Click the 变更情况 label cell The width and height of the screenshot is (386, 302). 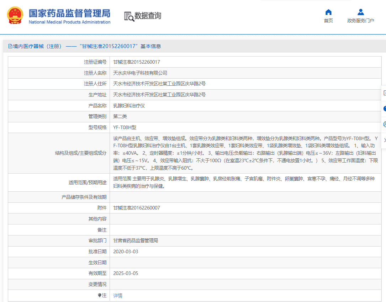[x=59, y=284]
